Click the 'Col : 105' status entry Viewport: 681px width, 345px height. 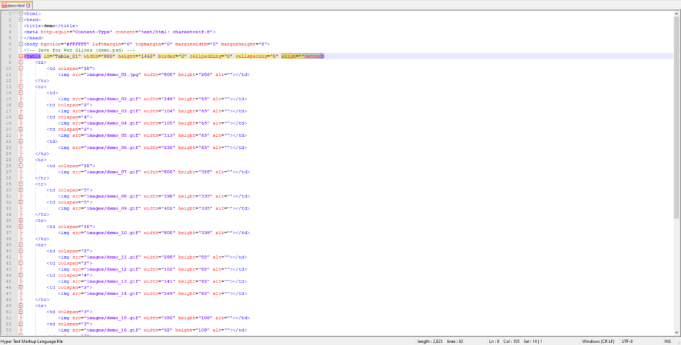[x=511, y=342]
